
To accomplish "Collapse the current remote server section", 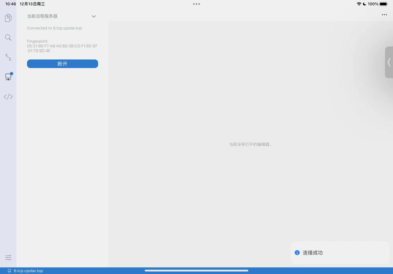I will [94, 16].
